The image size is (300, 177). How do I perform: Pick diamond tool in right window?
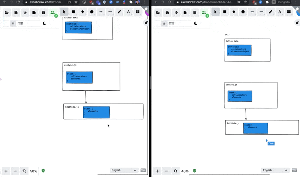(x=234, y=12)
